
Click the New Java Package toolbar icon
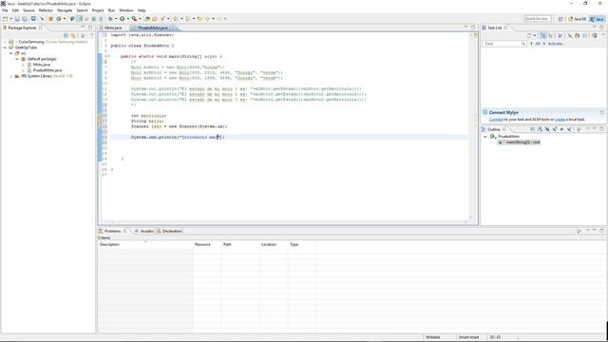pos(51,19)
